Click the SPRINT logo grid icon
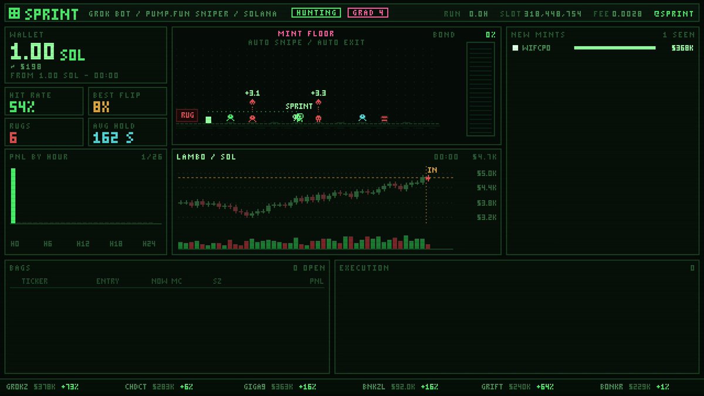The width and height of the screenshot is (704, 396). (15, 13)
